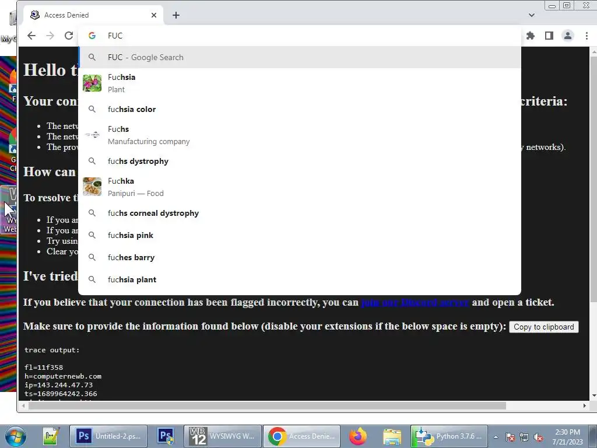
Task: Open the Chrome three-dot menu
Action: pos(587,36)
